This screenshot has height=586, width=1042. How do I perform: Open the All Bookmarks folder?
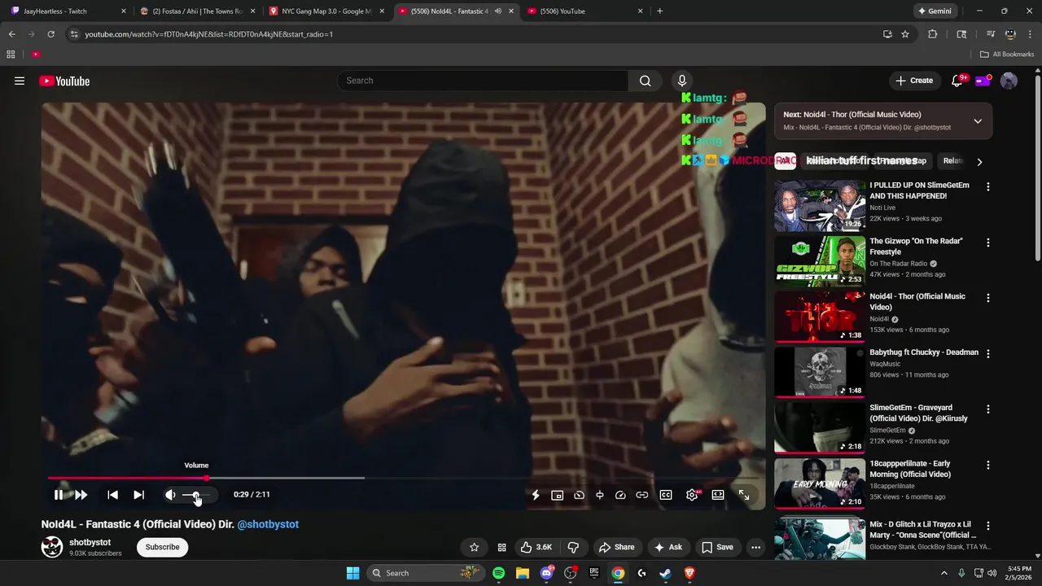click(x=1007, y=55)
